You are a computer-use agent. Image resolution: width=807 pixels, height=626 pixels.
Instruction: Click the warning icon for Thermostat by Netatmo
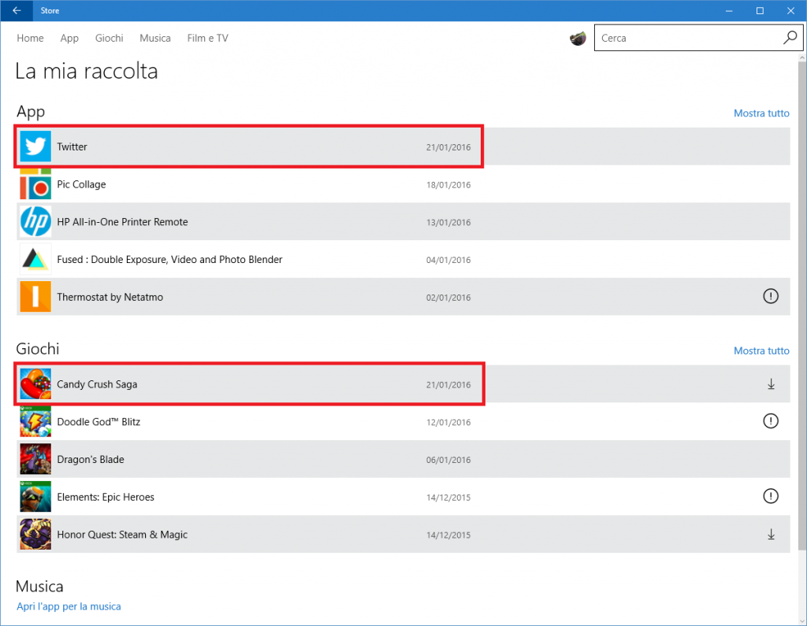click(x=771, y=296)
